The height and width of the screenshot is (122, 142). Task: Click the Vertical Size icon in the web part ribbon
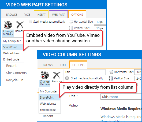pos(71,28)
